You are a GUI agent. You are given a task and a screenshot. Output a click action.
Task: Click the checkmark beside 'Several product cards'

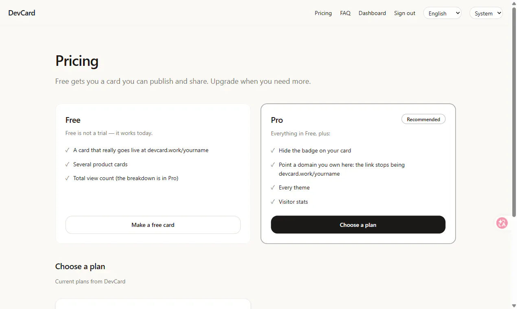(67, 164)
